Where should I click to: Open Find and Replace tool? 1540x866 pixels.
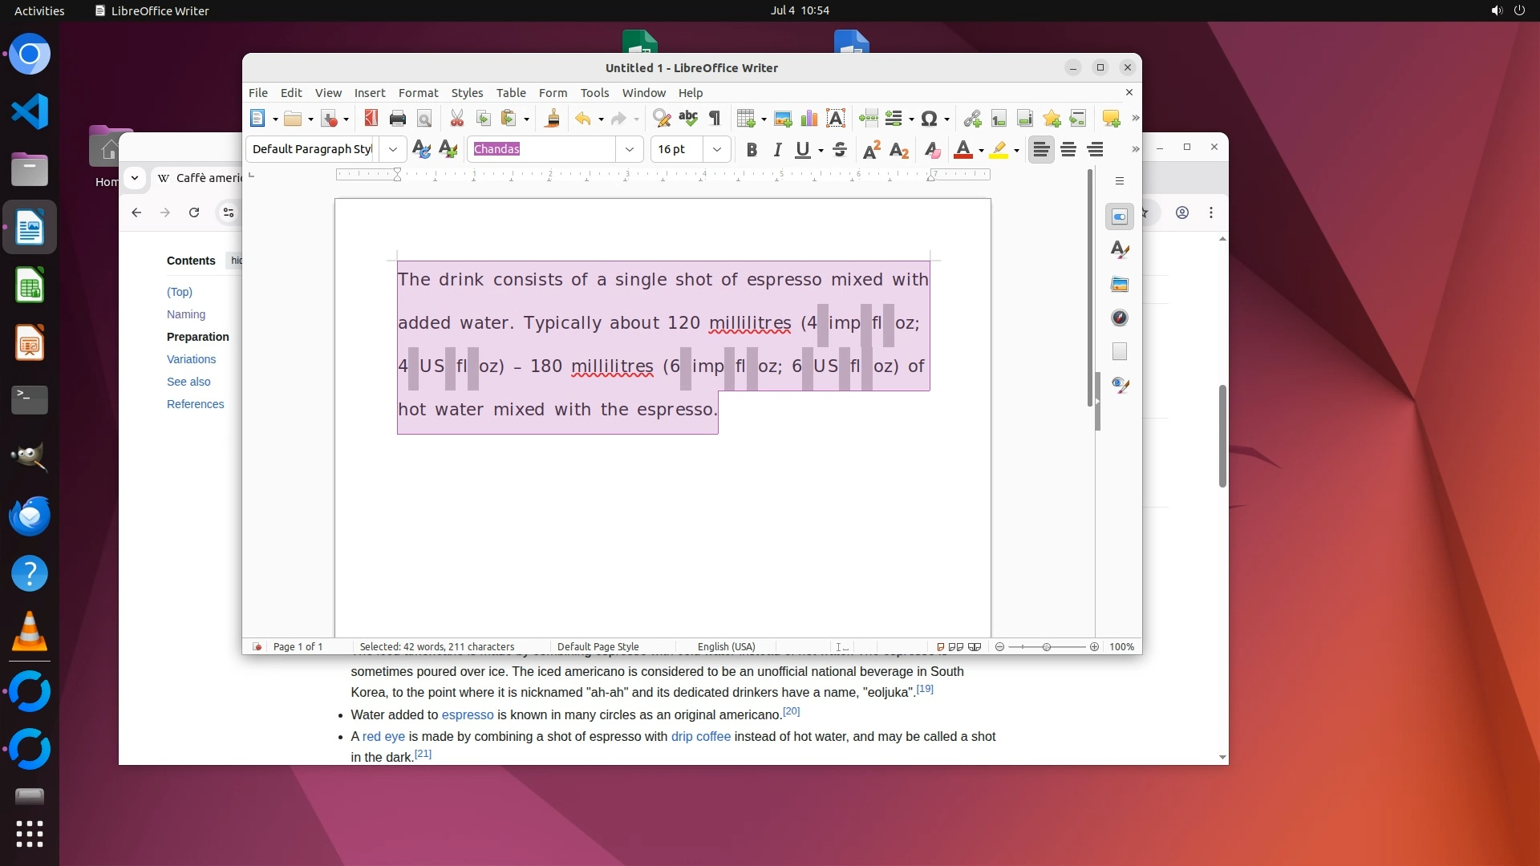click(x=662, y=119)
